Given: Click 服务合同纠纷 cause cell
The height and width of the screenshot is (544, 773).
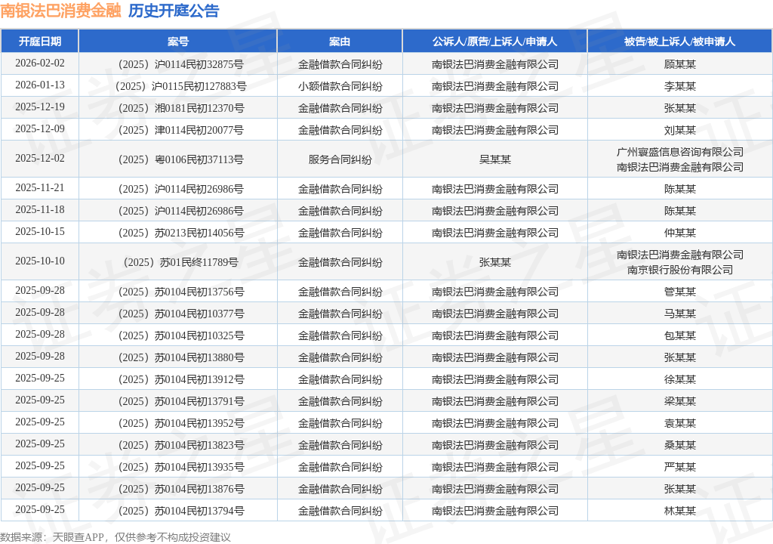Looking at the screenshot, I should point(340,159).
